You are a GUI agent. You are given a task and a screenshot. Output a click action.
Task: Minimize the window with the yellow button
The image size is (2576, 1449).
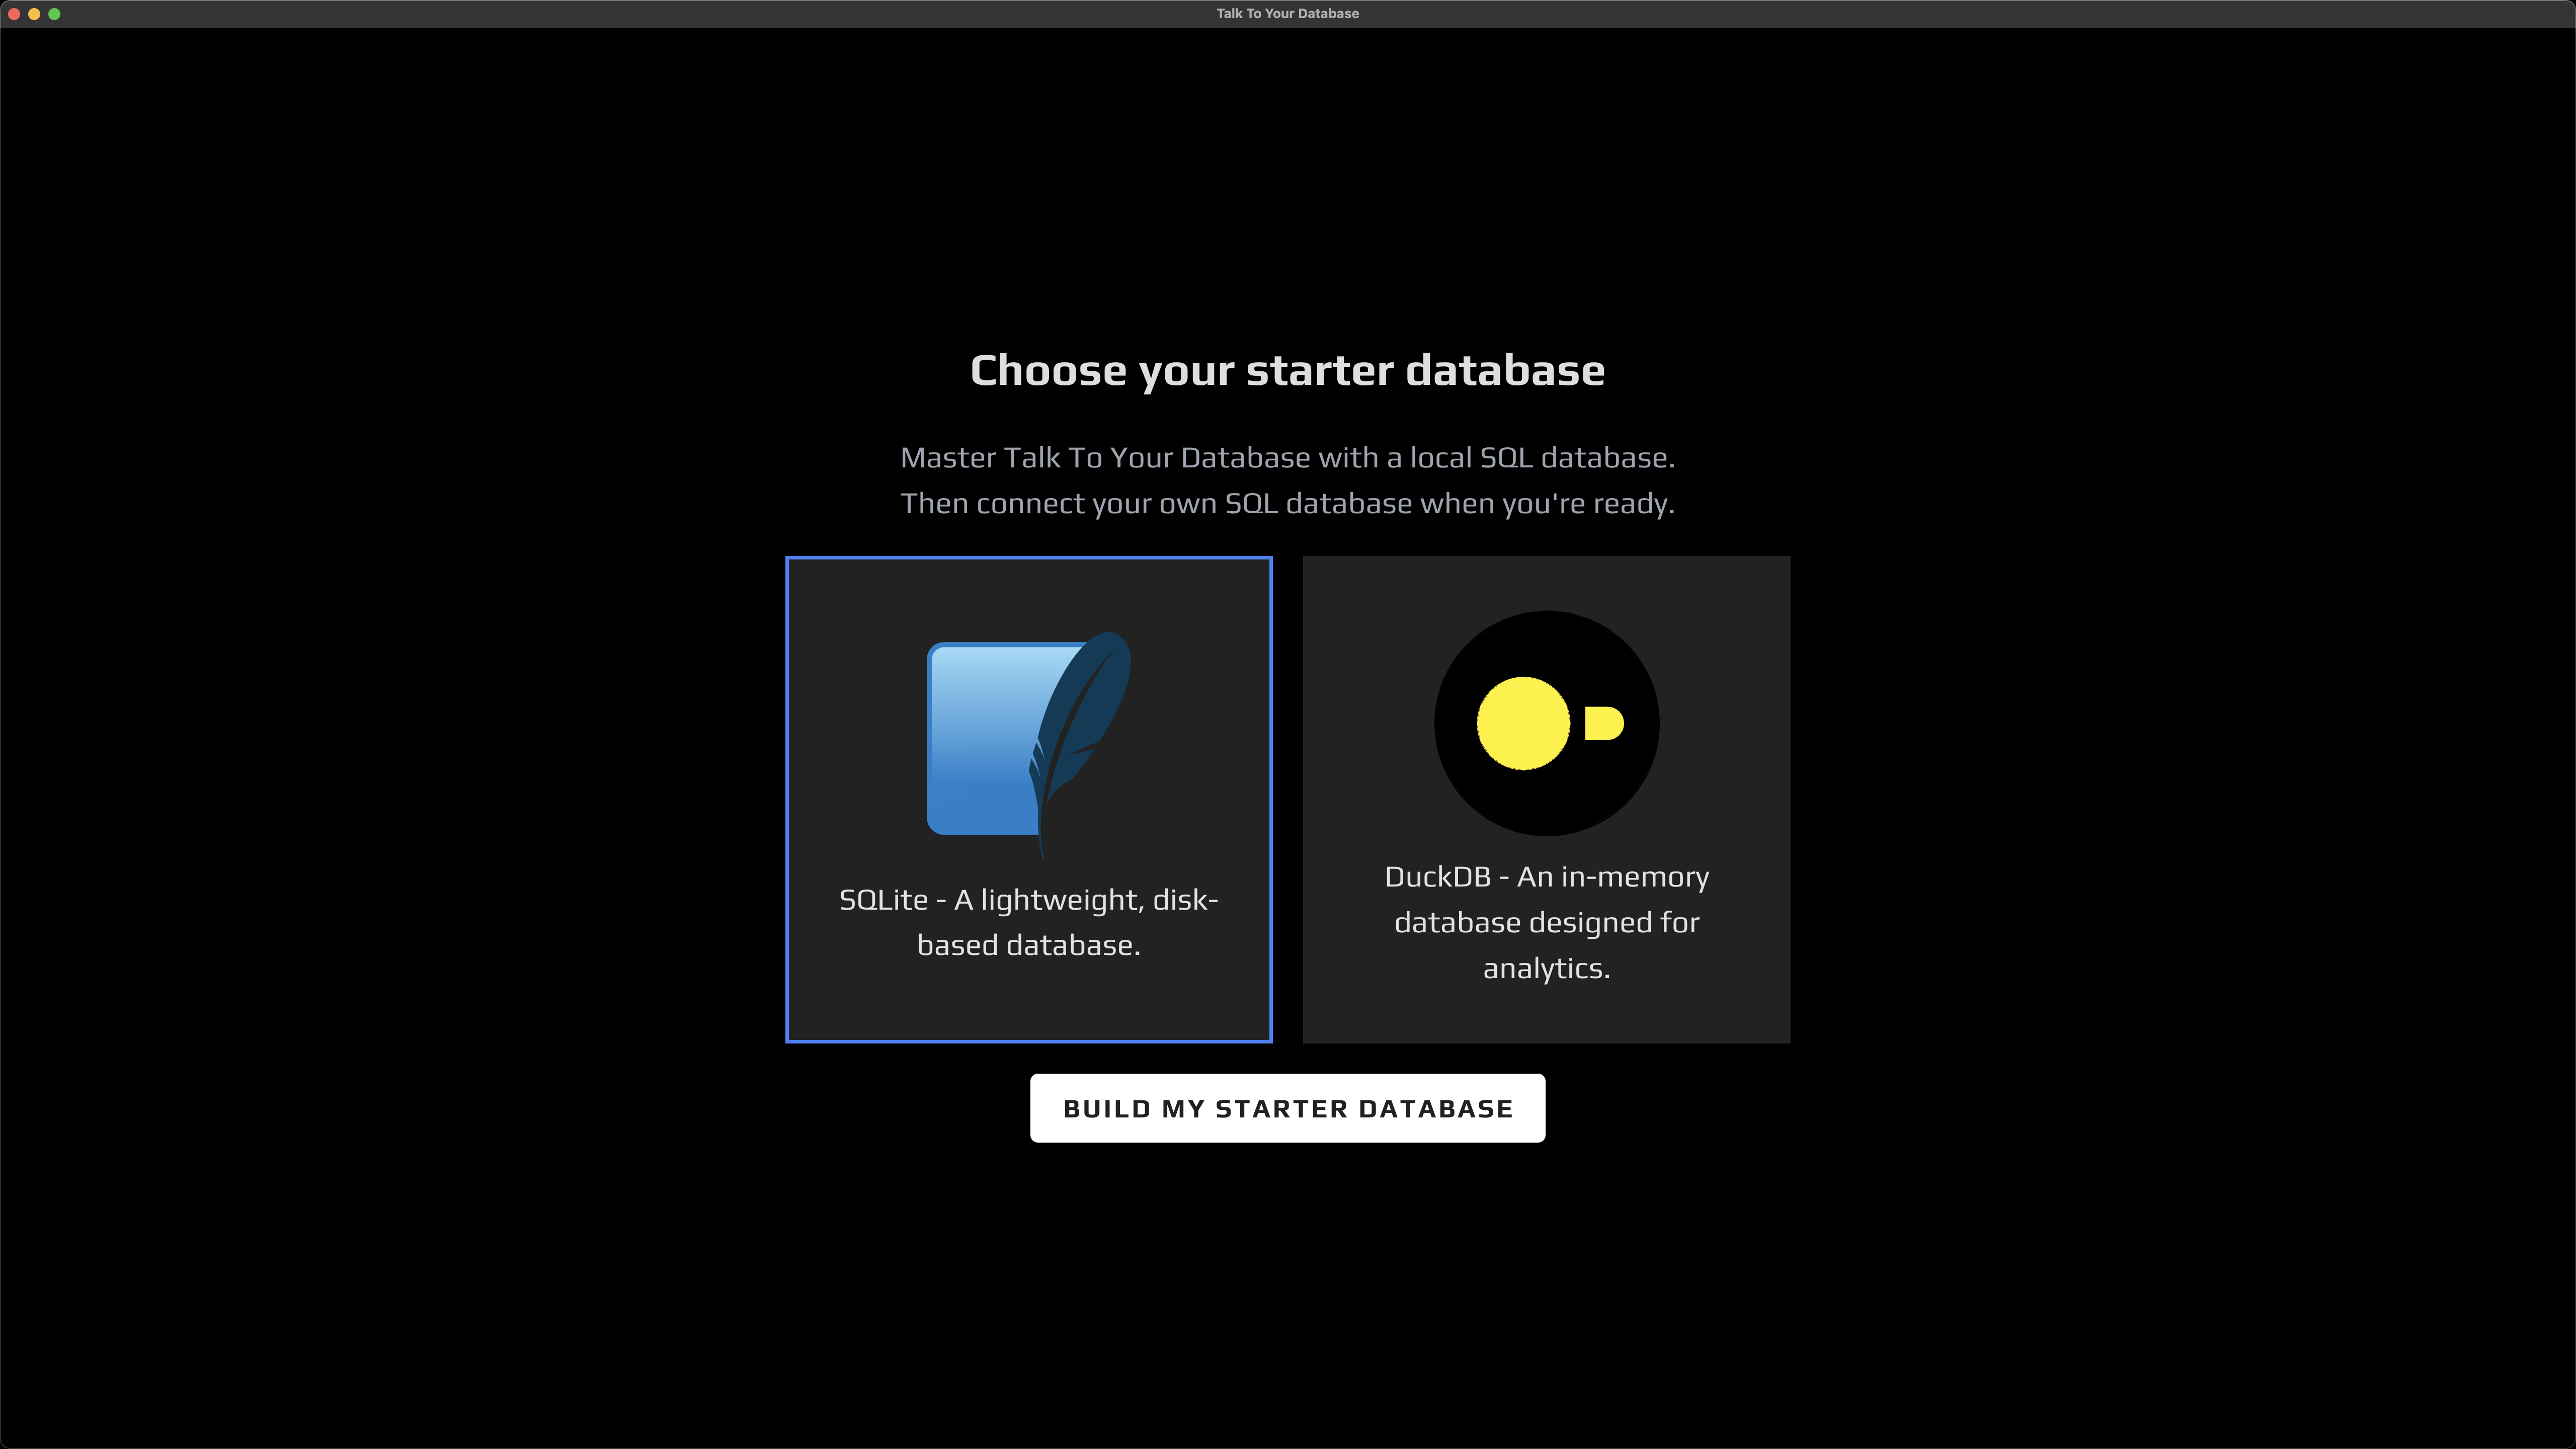[x=34, y=14]
